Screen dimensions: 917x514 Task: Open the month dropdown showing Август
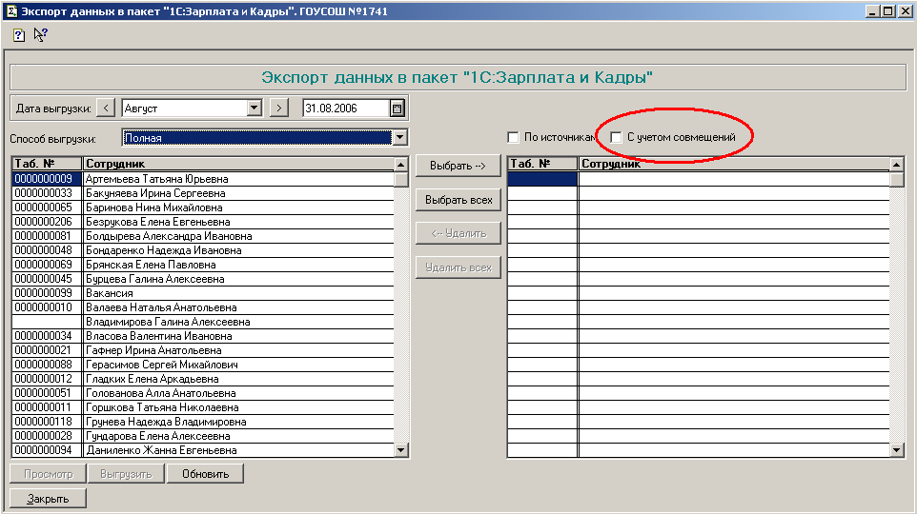(x=254, y=109)
